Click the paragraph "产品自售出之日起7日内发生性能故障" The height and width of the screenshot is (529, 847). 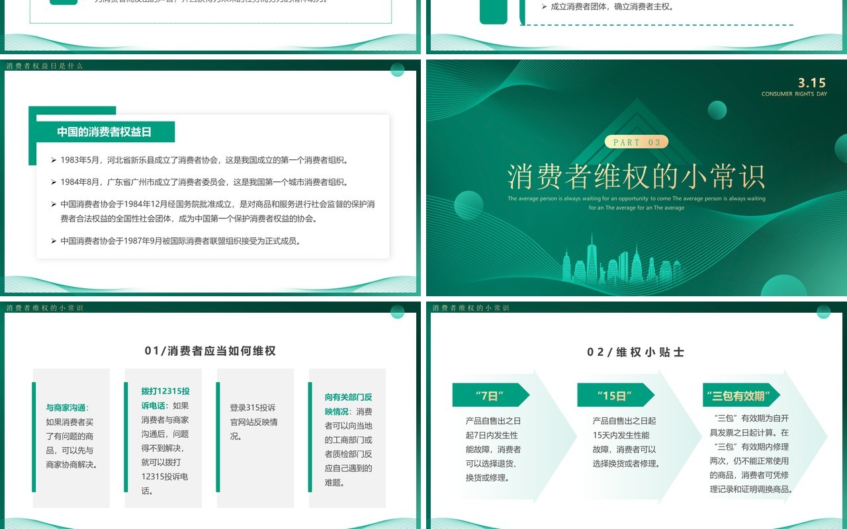(493, 449)
